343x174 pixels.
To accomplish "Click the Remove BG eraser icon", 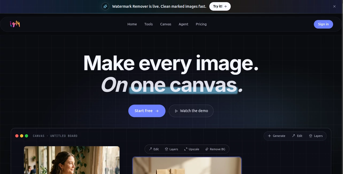I will click(x=207, y=149).
